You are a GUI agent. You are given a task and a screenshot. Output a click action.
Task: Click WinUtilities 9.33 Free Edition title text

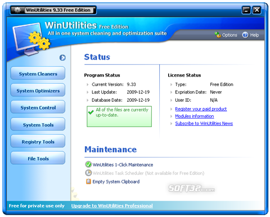(x=58, y=10)
